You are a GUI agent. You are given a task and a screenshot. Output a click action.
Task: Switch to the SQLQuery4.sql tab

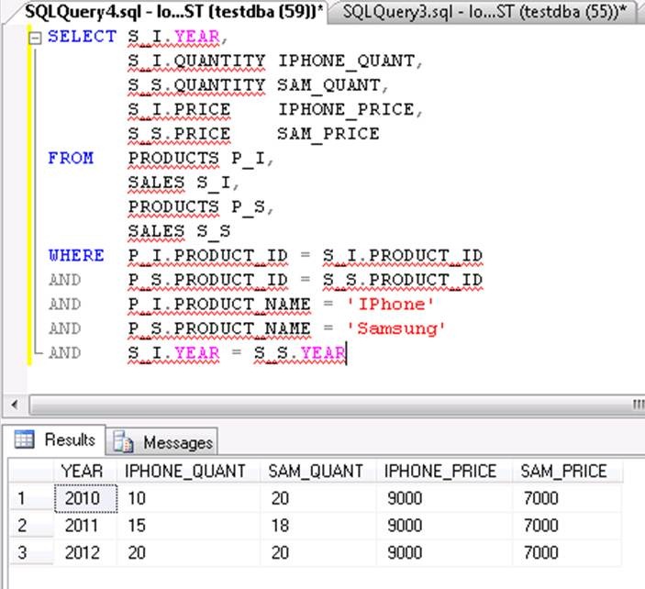pos(172,12)
